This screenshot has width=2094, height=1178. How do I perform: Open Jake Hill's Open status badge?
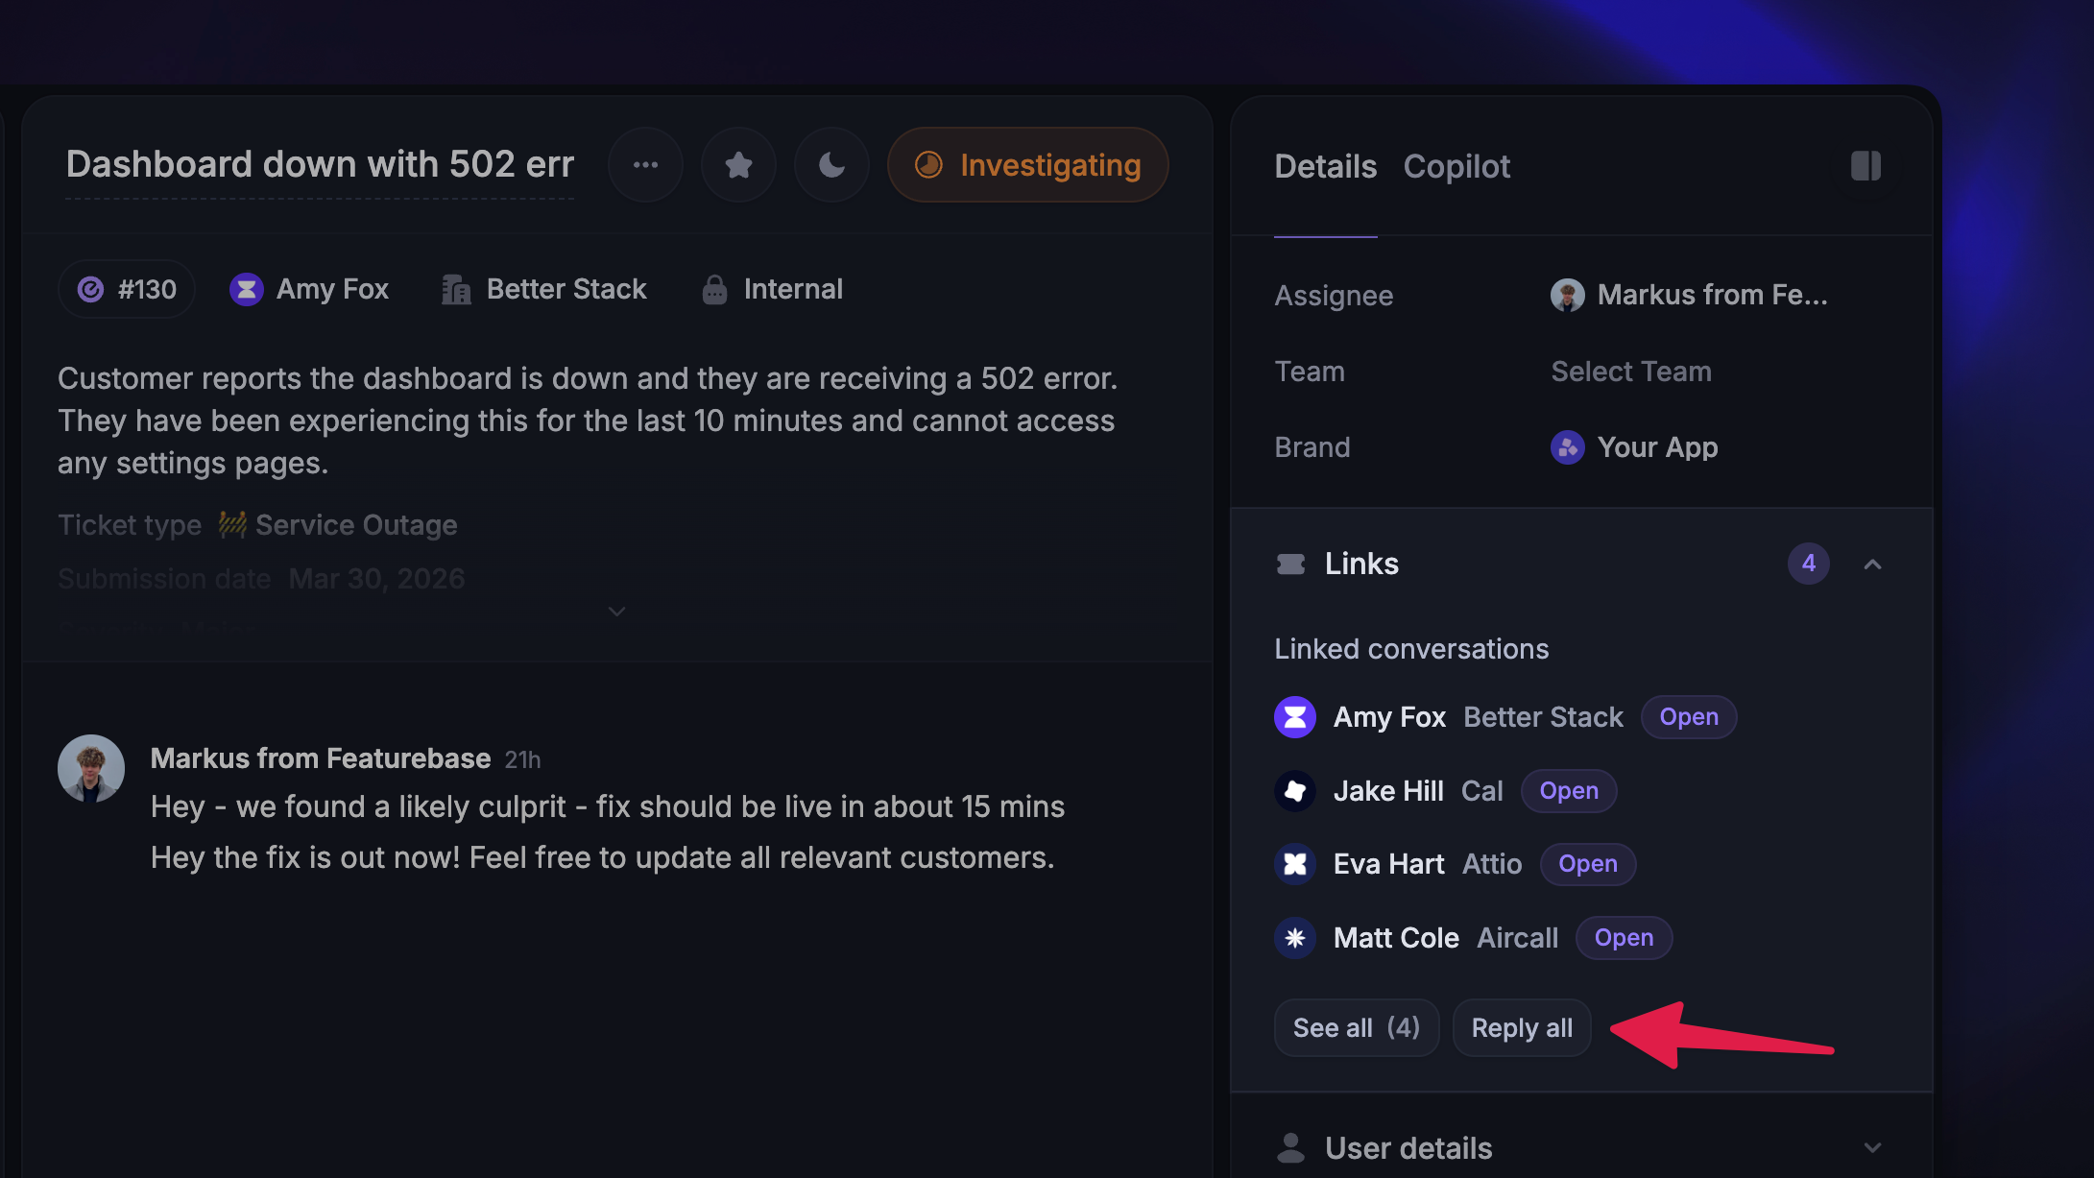[1569, 791]
